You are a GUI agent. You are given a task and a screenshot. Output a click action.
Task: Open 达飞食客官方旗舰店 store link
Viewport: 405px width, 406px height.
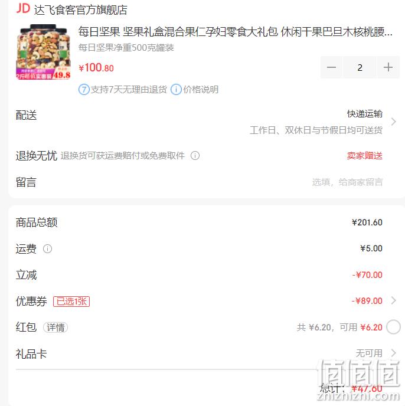(x=80, y=10)
